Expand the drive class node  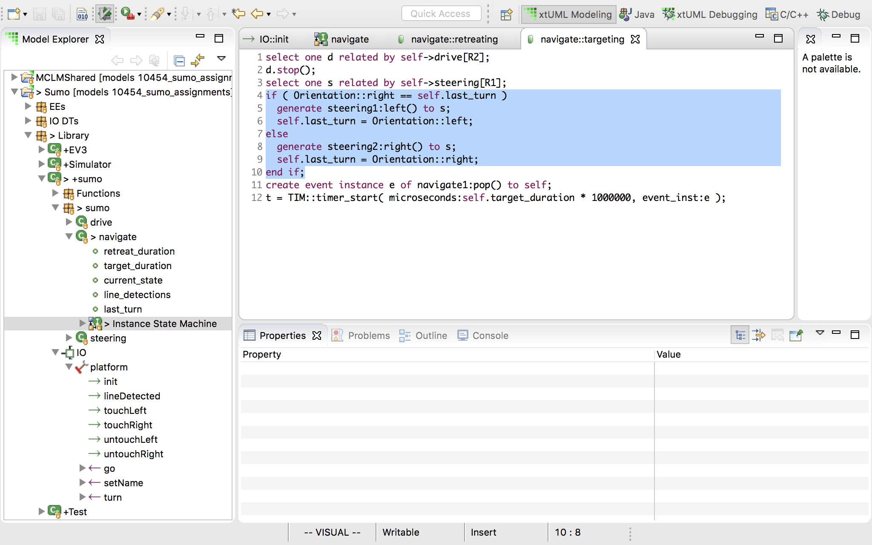pyautogui.click(x=69, y=222)
